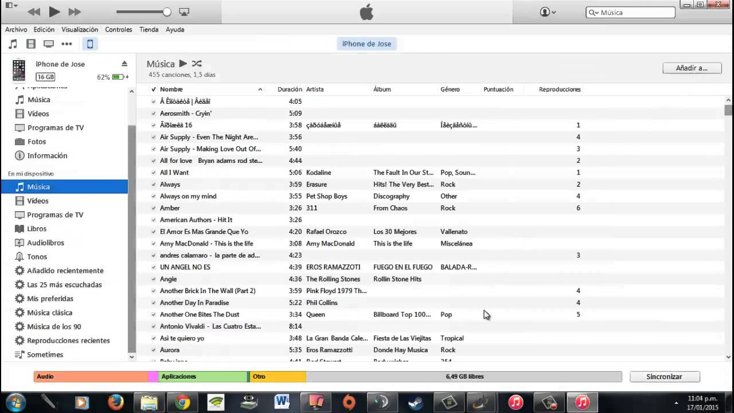The width and height of the screenshot is (734, 413).
Task: Uncheck El Amor Es Mas Grande Que Yo
Action: pos(153,232)
